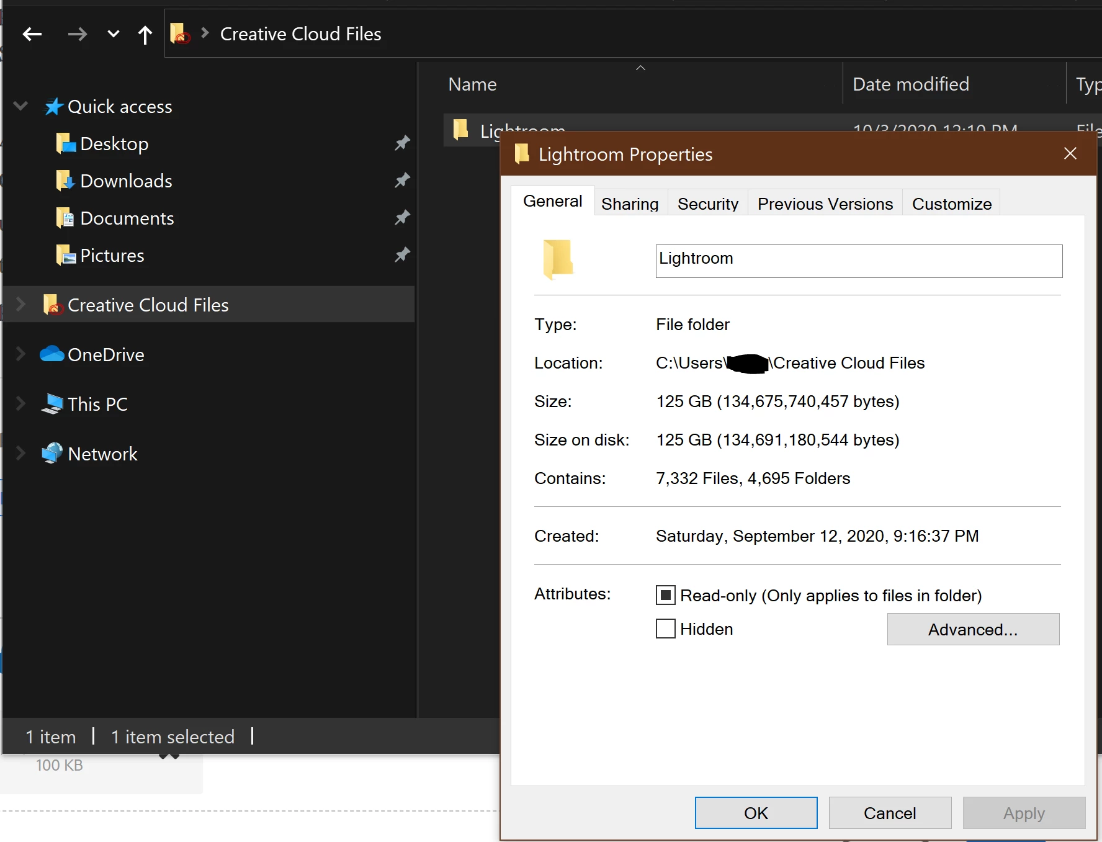Click folder icon in Properties title bar
The width and height of the screenshot is (1102, 842).
[522, 154]
